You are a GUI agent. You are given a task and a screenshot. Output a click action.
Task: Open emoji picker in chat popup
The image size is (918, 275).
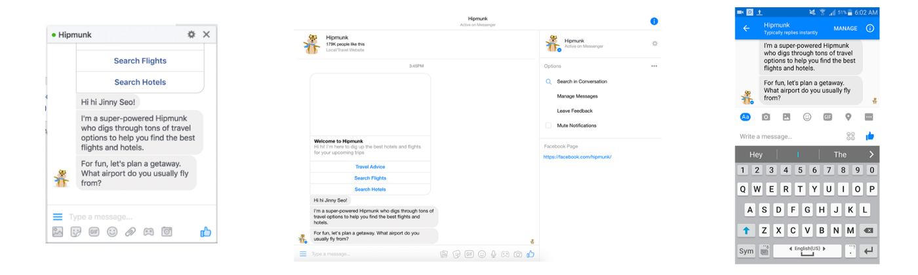click(x=112, y=232)
